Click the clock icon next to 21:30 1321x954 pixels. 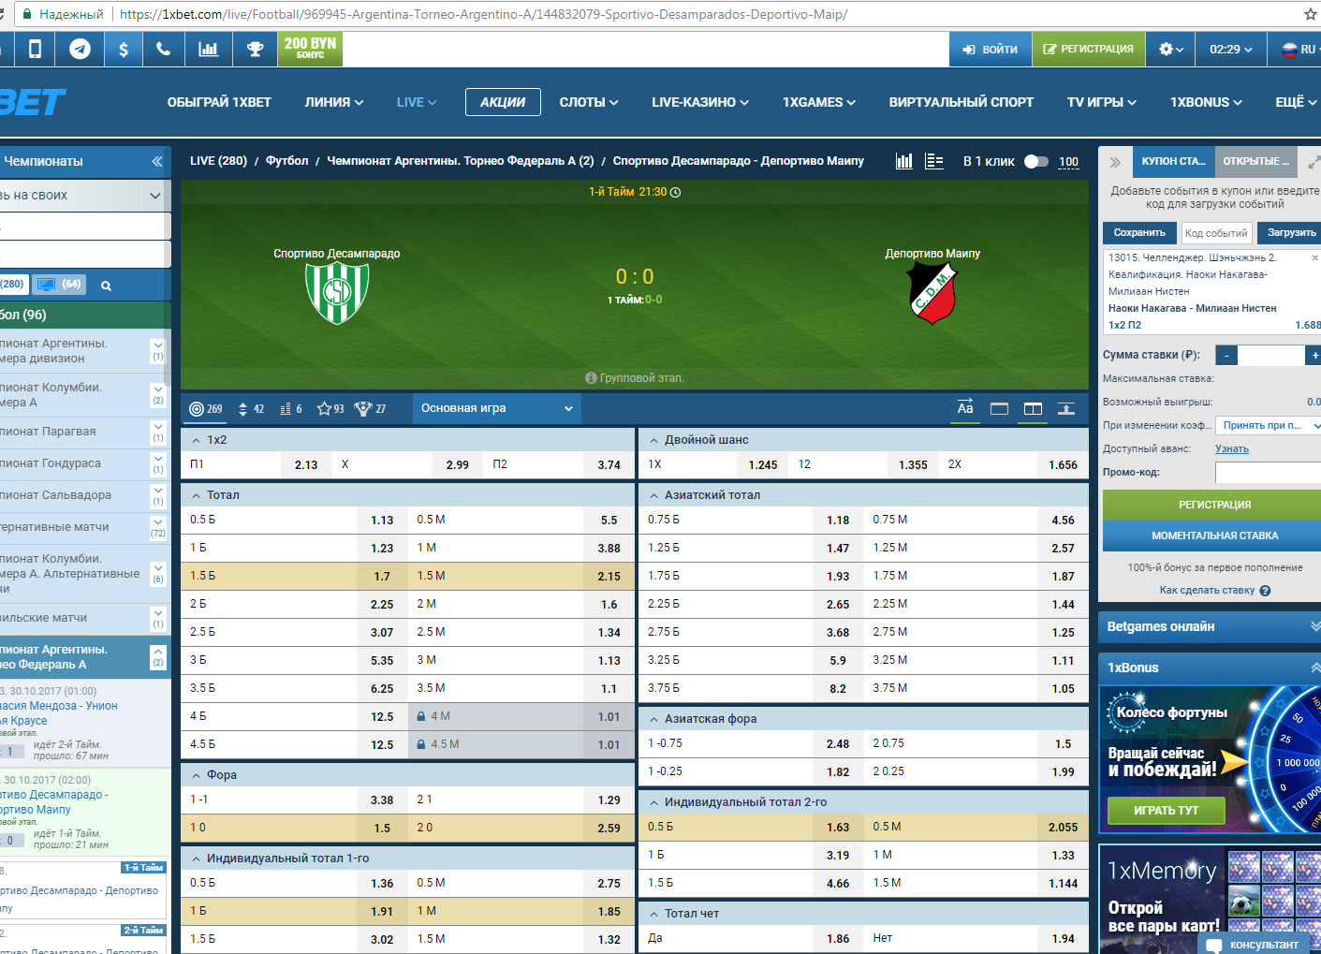[675, 192]
